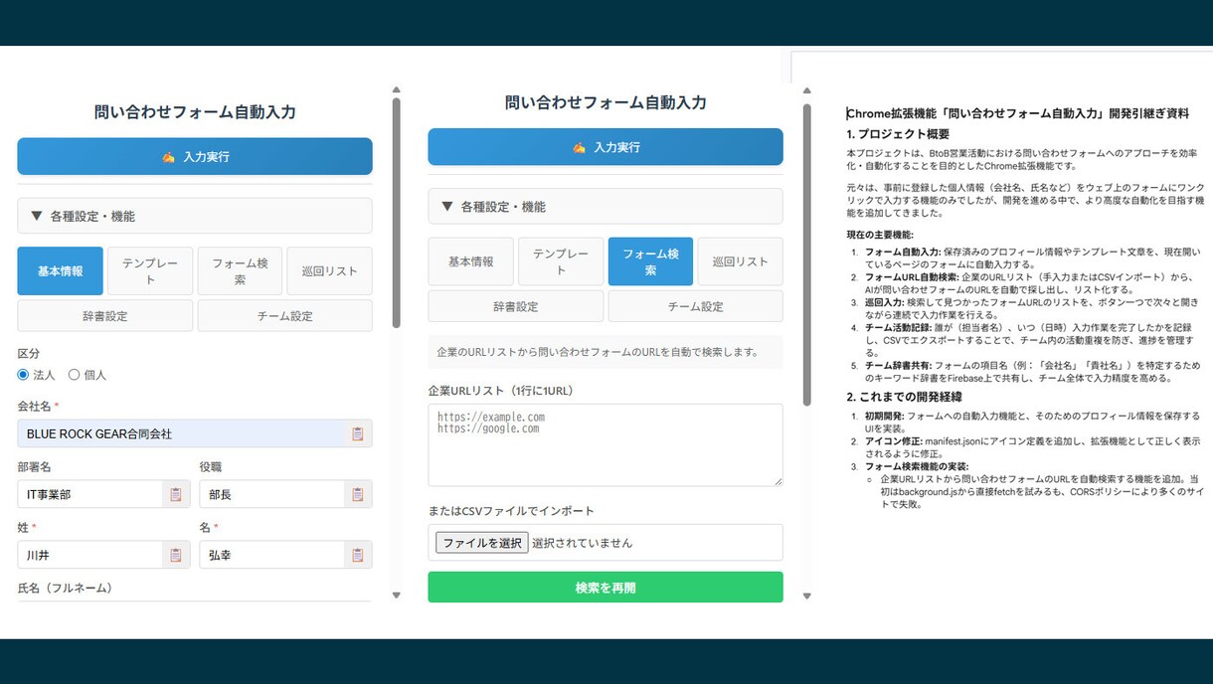The image size is (1213, 684).
Task: Switch to 辞書設定 tab in middle panel
Action: tap(516, 306)
